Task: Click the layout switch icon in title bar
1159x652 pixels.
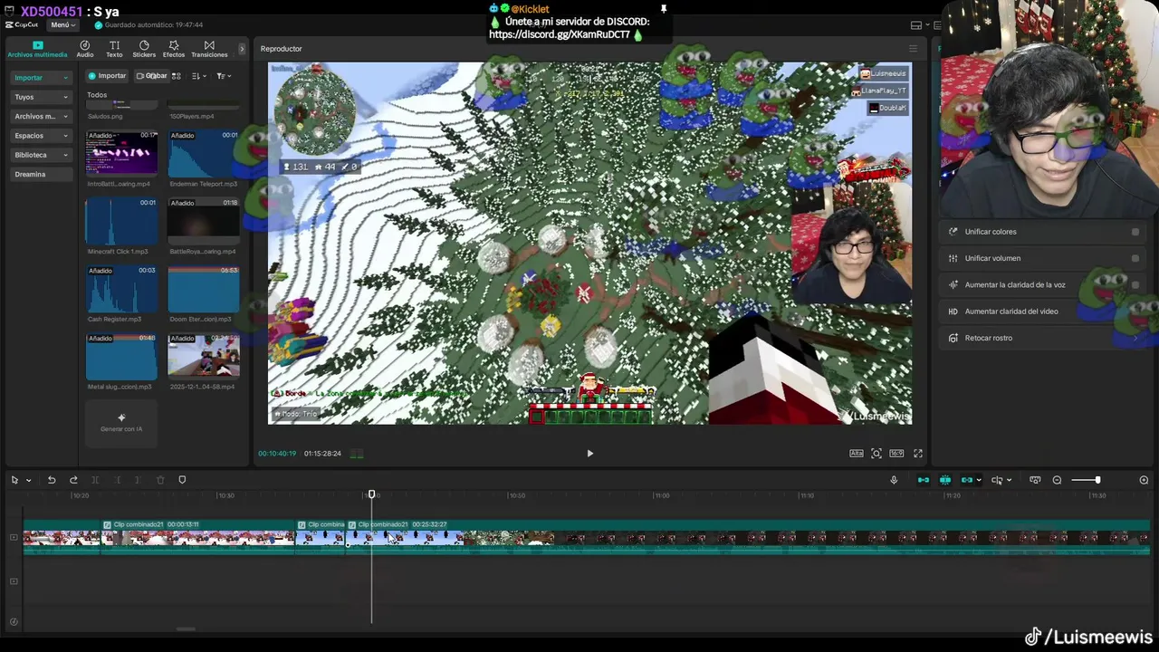Action: click(916, 25)
